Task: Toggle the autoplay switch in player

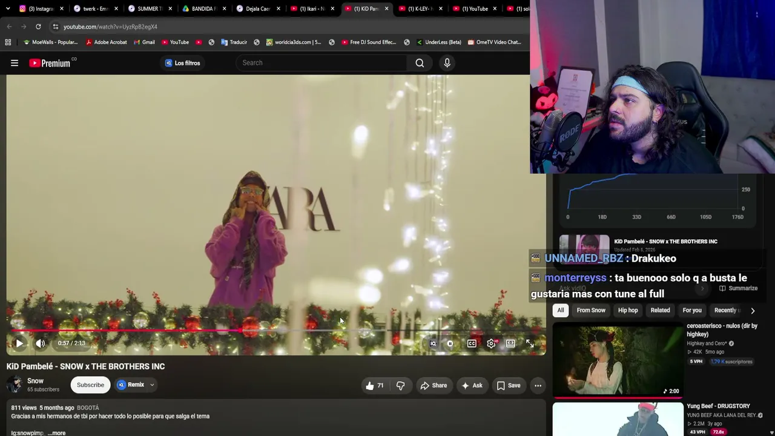Action: [x=450, y=343]
